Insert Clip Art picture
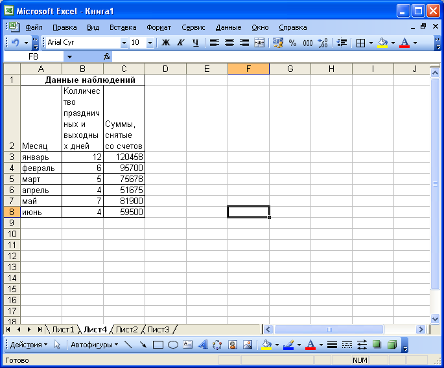Screen dimensions: 444x368 click(x=233, y=345)
